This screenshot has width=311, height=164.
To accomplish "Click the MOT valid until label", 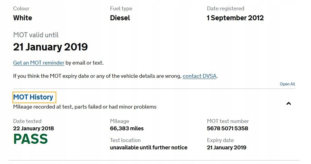I will (x=36, y=35).
